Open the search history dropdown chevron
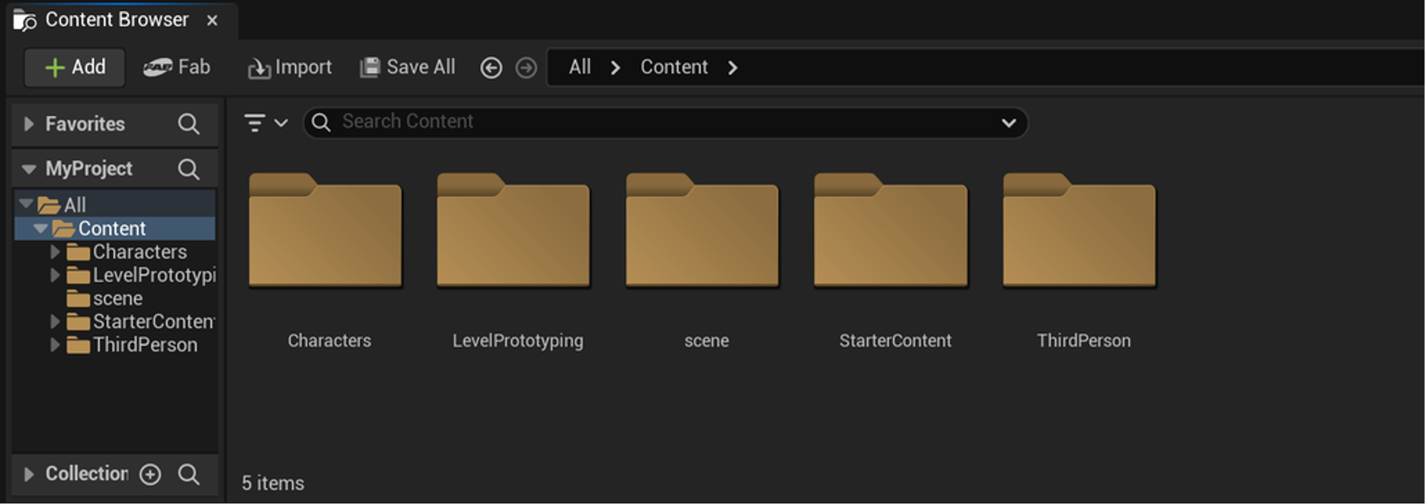Image resolution: width=1425 pixels, height=504 pixels. click(x=1008, y=123)
